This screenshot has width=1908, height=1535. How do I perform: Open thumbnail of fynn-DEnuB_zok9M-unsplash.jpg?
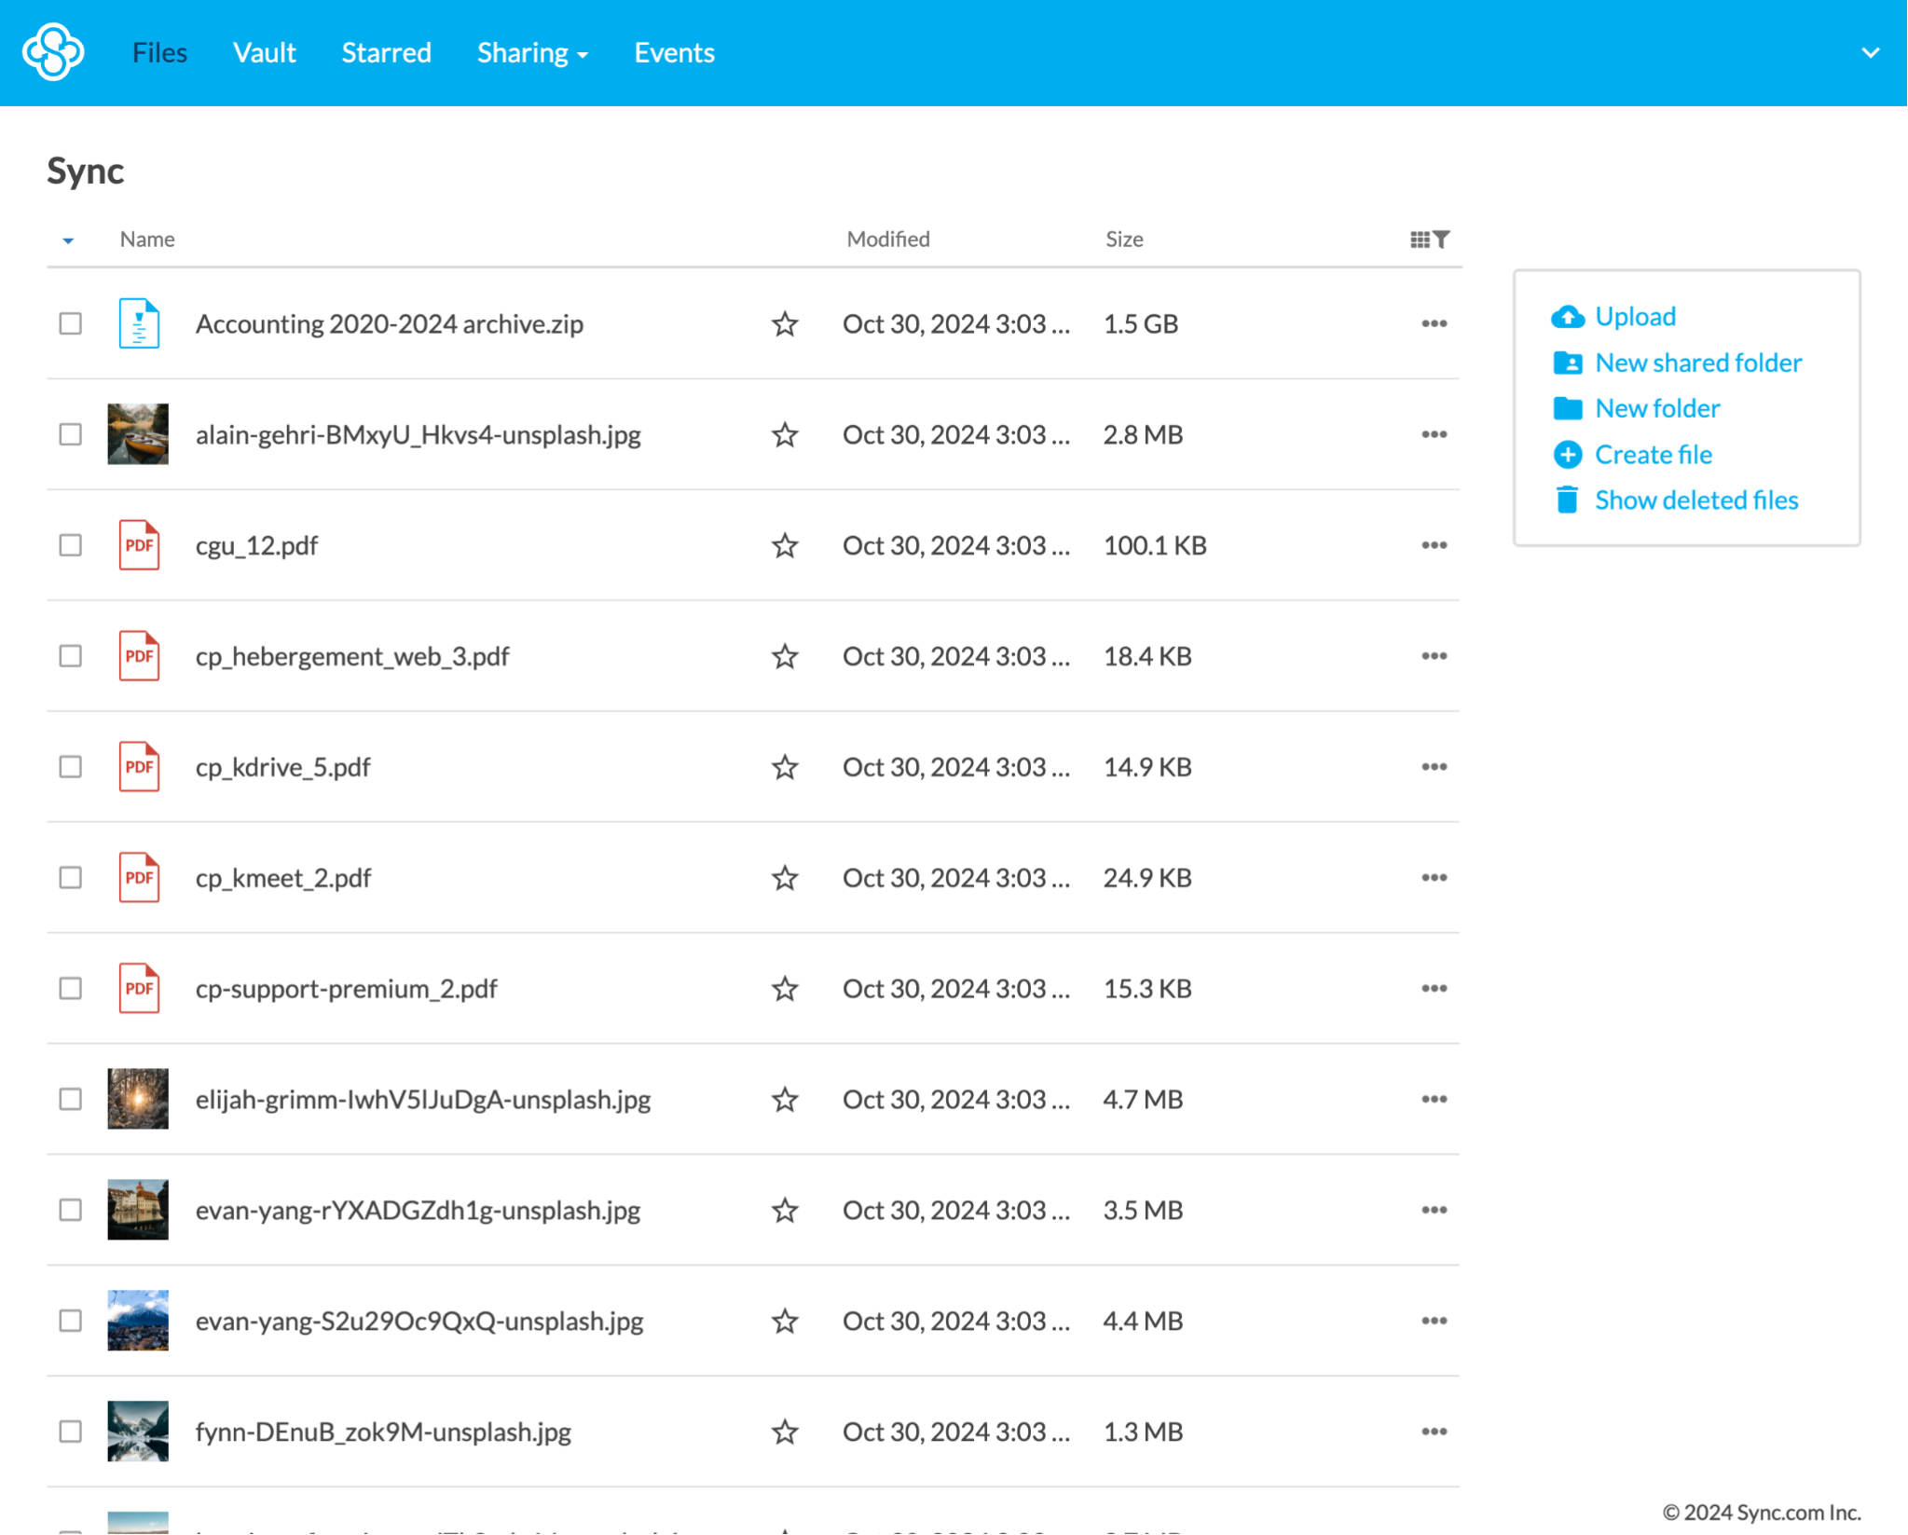138,1432
